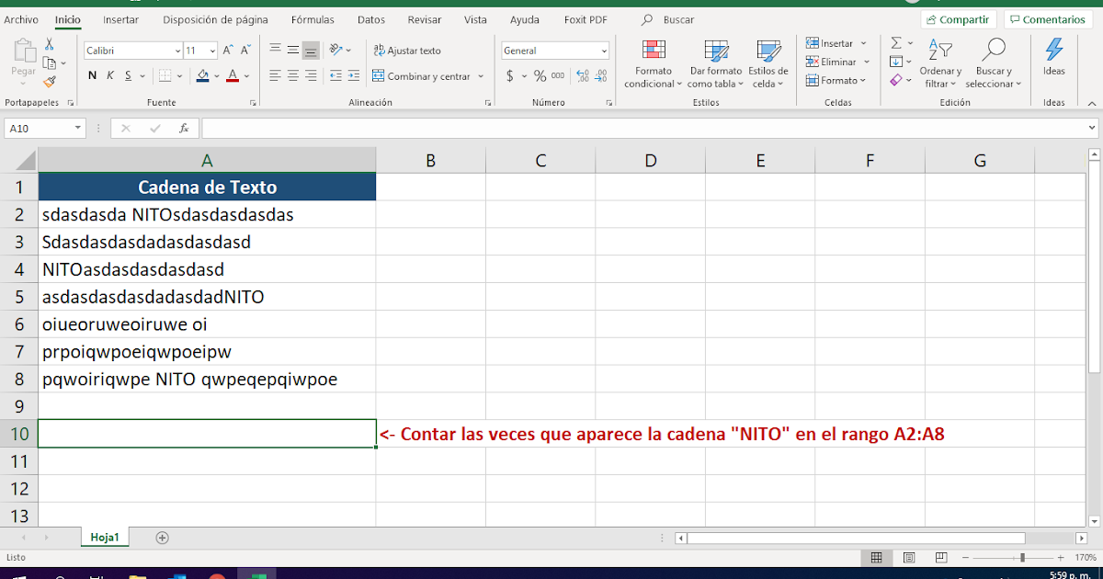Apply bold formatting with the N icon
Viewport: 1103px width, 579px height.
pyautogui.click(x=91, y=75)
